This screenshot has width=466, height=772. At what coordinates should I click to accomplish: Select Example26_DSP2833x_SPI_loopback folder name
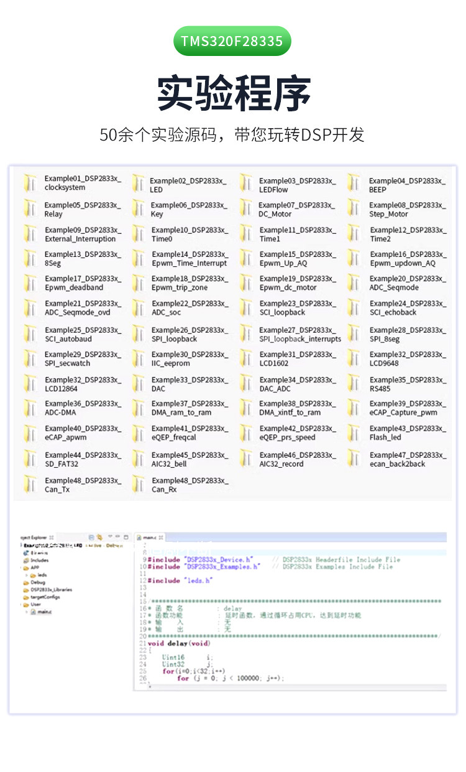point(190,335)
